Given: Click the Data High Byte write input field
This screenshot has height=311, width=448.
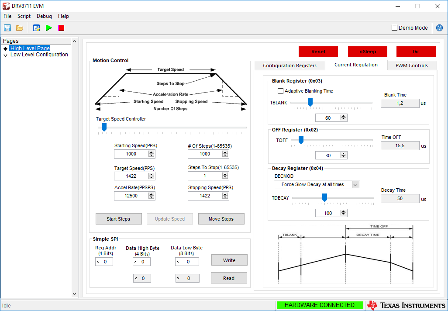Looking at the screenshot, I should click(x=141, y=262).
